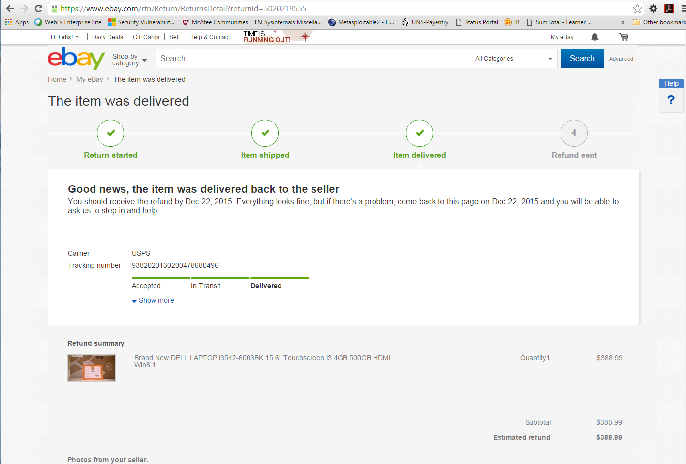Open the WebEx Enterprise Site bookmark
Image resolution: width=686 pixels, height=464 pixels.
pos(68,22)
